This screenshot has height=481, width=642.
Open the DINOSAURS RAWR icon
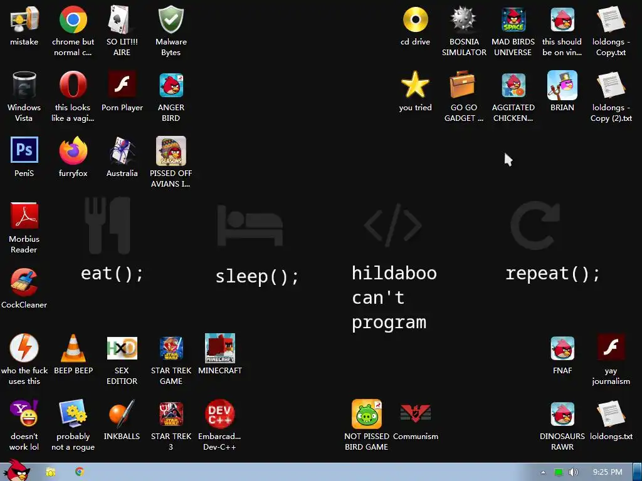coord(562,413)
